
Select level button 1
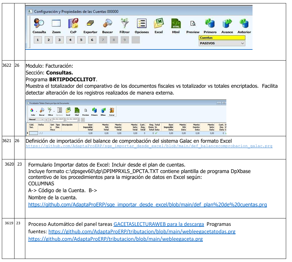click(38, 40)
